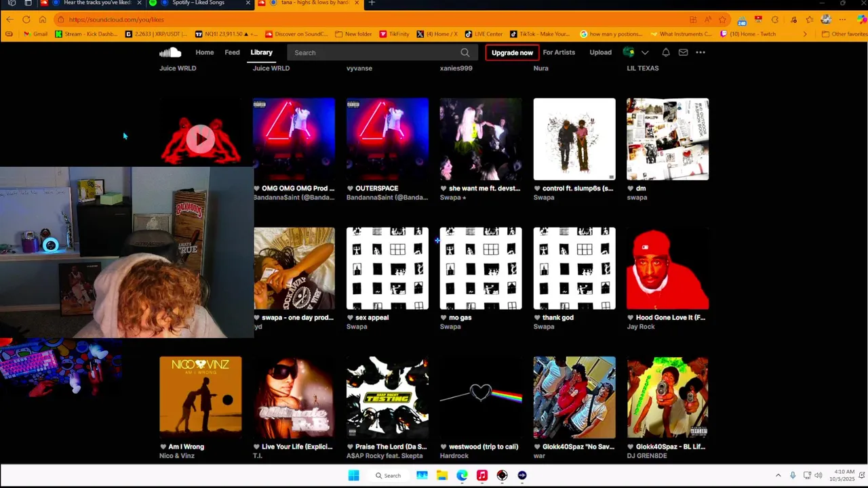
Task: Open the Other favorites folder
Action: (844, 34)
